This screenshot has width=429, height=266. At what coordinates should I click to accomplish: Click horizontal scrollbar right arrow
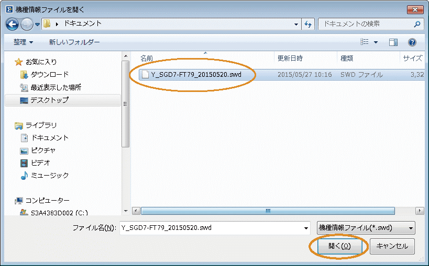point(420,211)
